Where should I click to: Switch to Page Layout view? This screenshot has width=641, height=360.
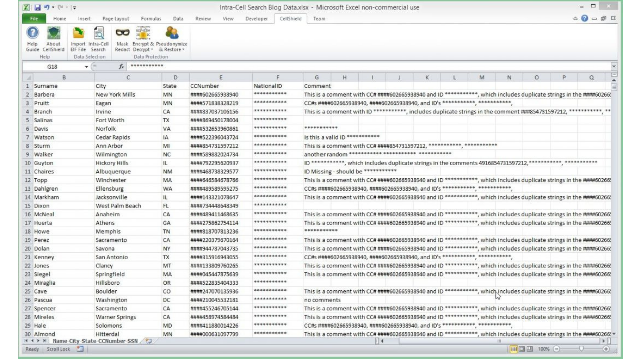click(x=523, y=349)
